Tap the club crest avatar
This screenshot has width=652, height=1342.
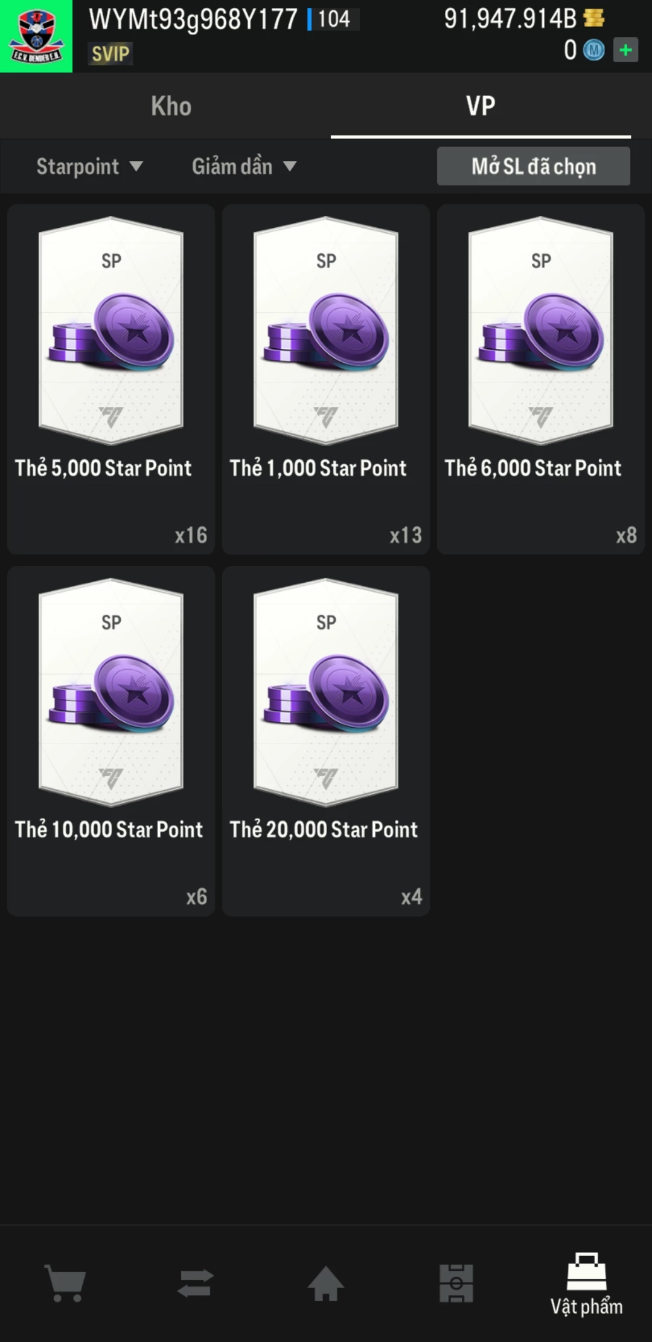36,36
